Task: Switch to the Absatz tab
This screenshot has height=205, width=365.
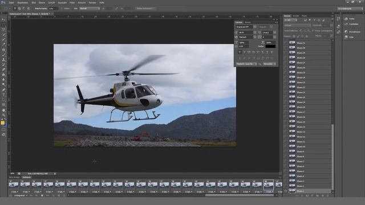Action: (248, 22)
